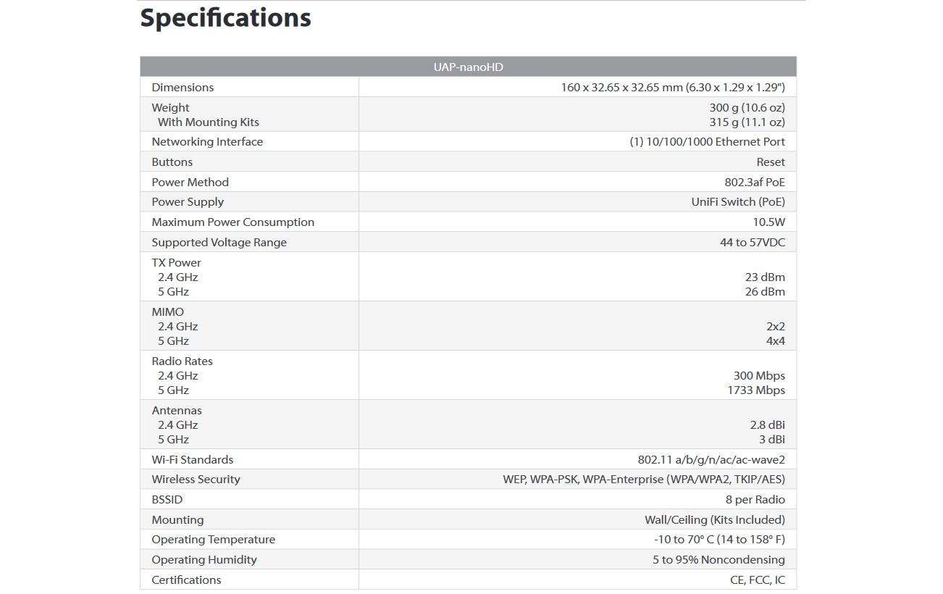The width and height of the screenshot is (943, 594).
Task: Click the Maximum Power Consumption label
Action: pyautogui.click(x=232, y=222)
